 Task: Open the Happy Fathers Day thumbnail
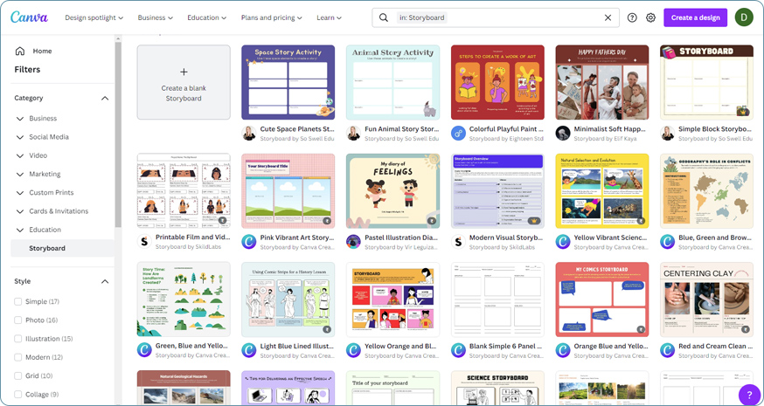point(602,82)
